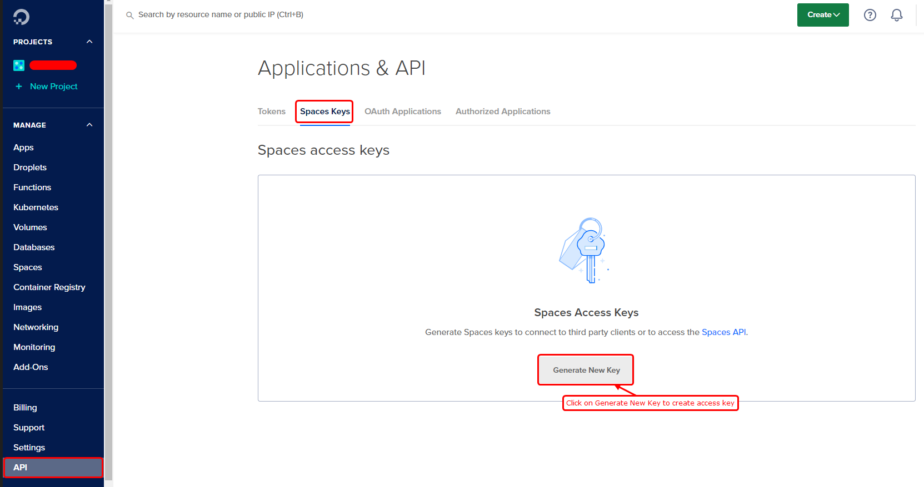Select API in the sidebar
The image size is (924, 487).
click(x=53, y=468)
